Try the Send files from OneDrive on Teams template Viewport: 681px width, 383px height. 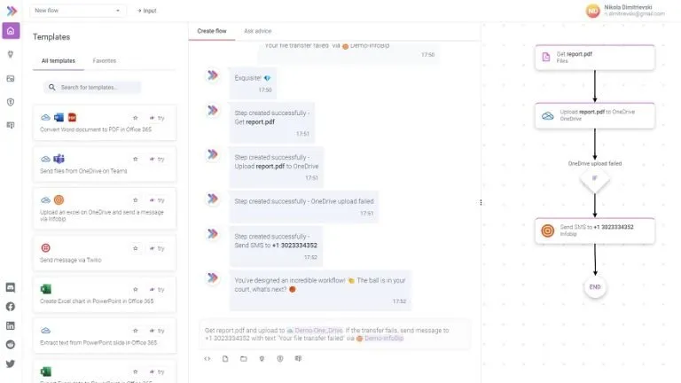point(157,160)
